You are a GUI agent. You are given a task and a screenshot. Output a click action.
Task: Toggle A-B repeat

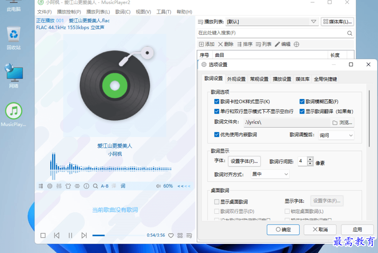click(104, 186)
